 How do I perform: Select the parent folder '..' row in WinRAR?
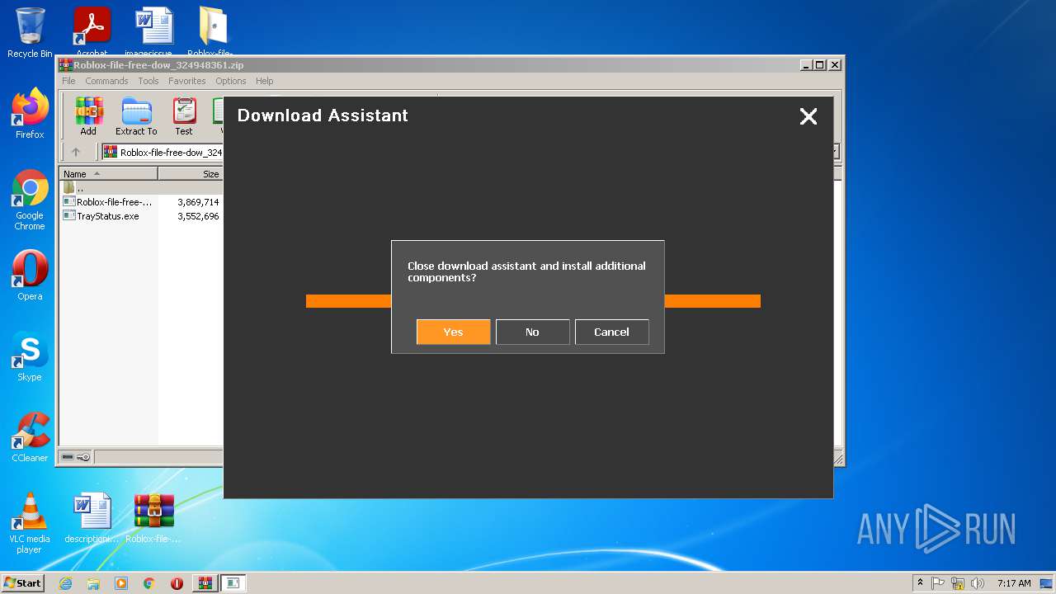pos(141,188)
